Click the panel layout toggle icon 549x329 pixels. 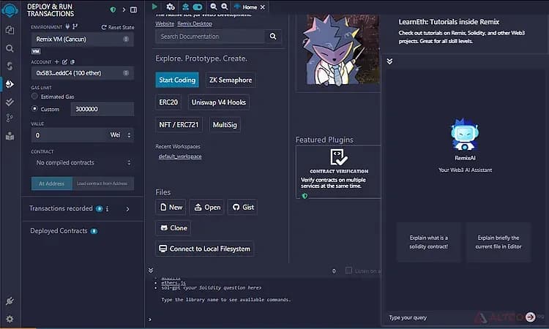[x=134, y=10]
